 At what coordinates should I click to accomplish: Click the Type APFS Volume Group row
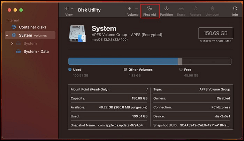192,89
